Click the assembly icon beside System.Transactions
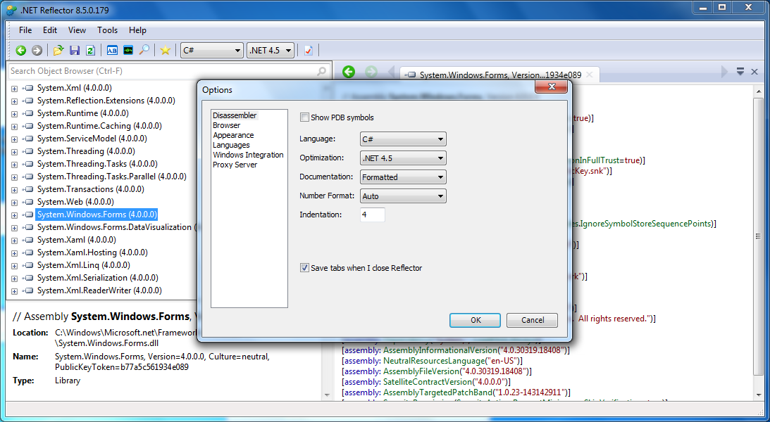Viewport: 770px width, 422px height. click(x=28, y=189)
